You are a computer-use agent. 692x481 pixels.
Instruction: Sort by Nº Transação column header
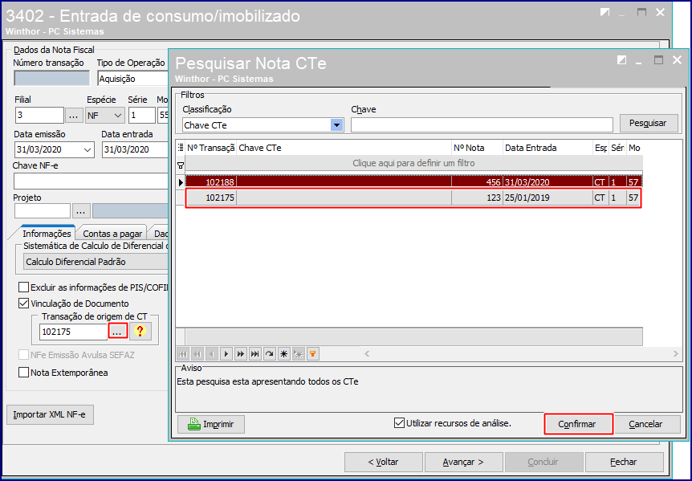(x=210, y=148)
